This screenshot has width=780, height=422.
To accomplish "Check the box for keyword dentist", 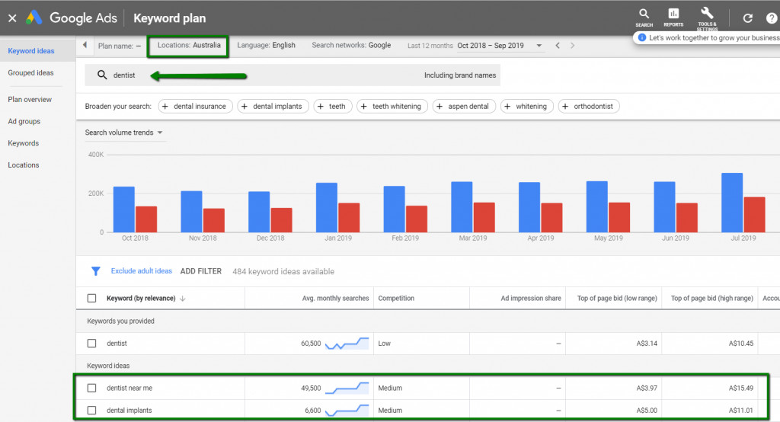I will coord(91,344).
